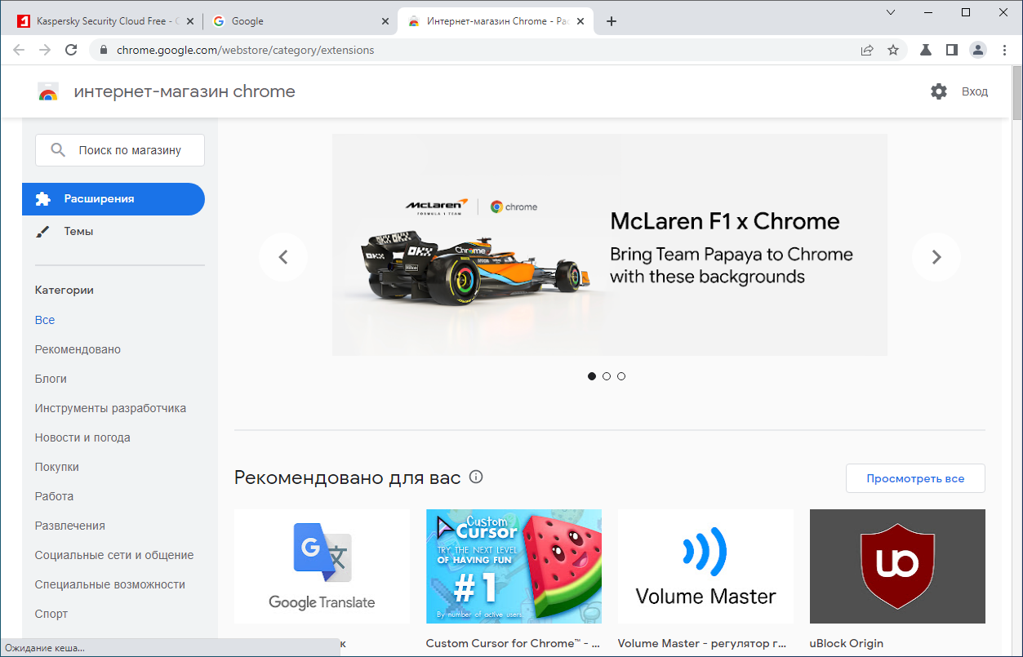Click the Поиск по магазину search field

pos(120,150)
